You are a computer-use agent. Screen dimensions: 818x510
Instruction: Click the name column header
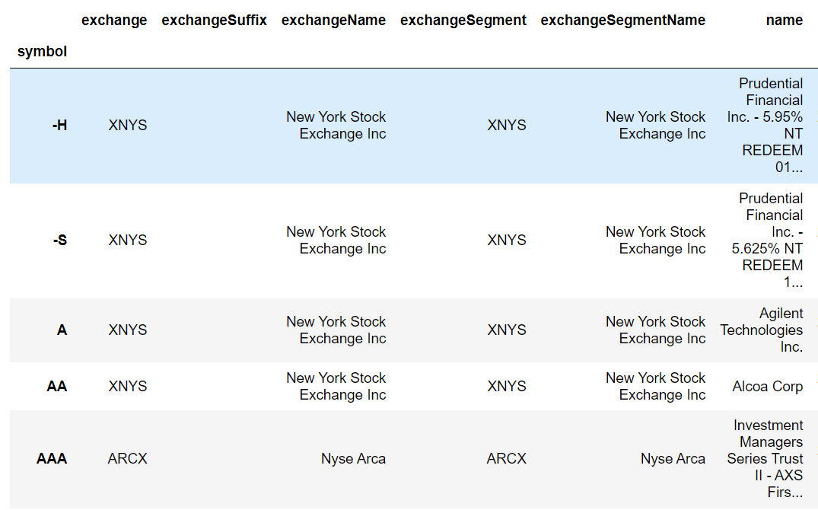[784, 21]
